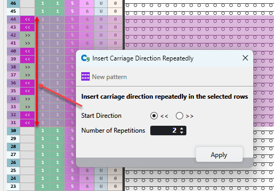The height and width of the screenshot is (191, 274).
Task: Click the empty direction cell in row 28
Action: tap(27, 147)
